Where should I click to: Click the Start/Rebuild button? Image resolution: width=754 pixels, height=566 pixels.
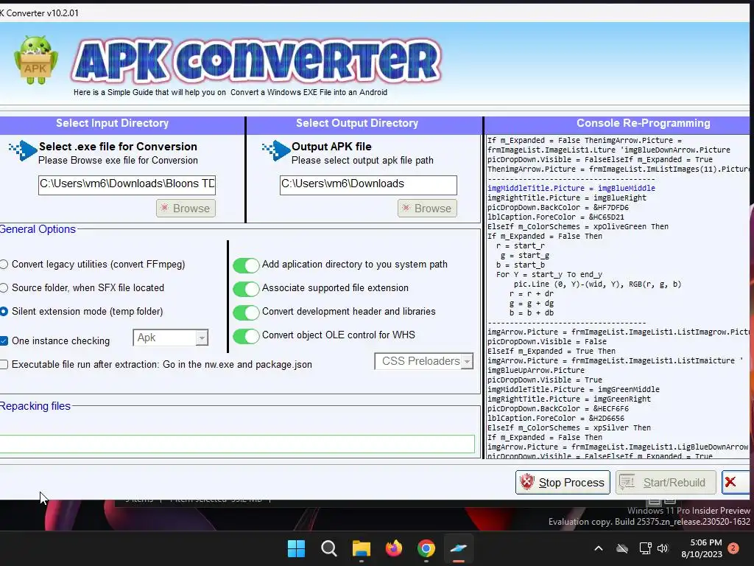coord(666,482)
